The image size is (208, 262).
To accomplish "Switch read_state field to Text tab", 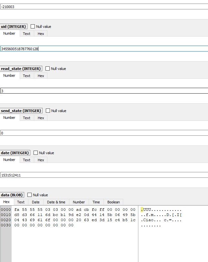I will [27, 76].
